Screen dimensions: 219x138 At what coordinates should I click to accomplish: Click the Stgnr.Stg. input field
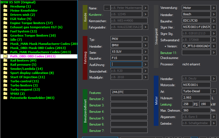coord(196,34)
